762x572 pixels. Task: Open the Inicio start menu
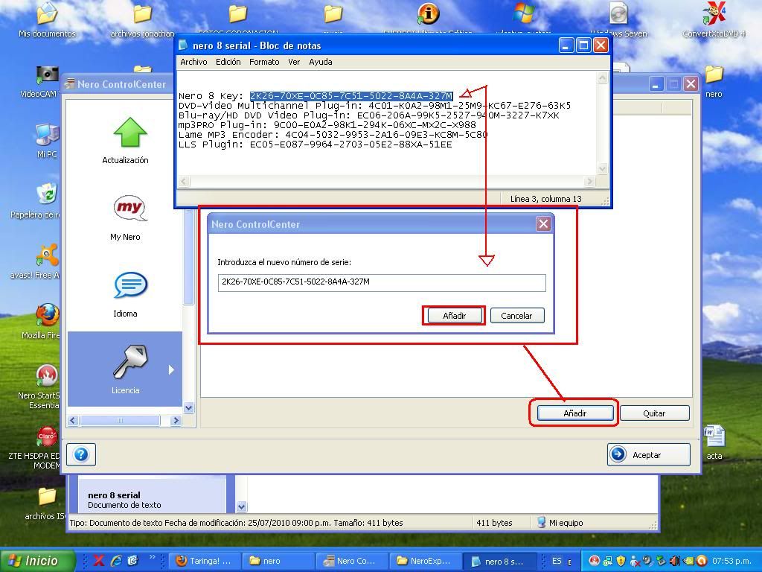click(38, 561)
